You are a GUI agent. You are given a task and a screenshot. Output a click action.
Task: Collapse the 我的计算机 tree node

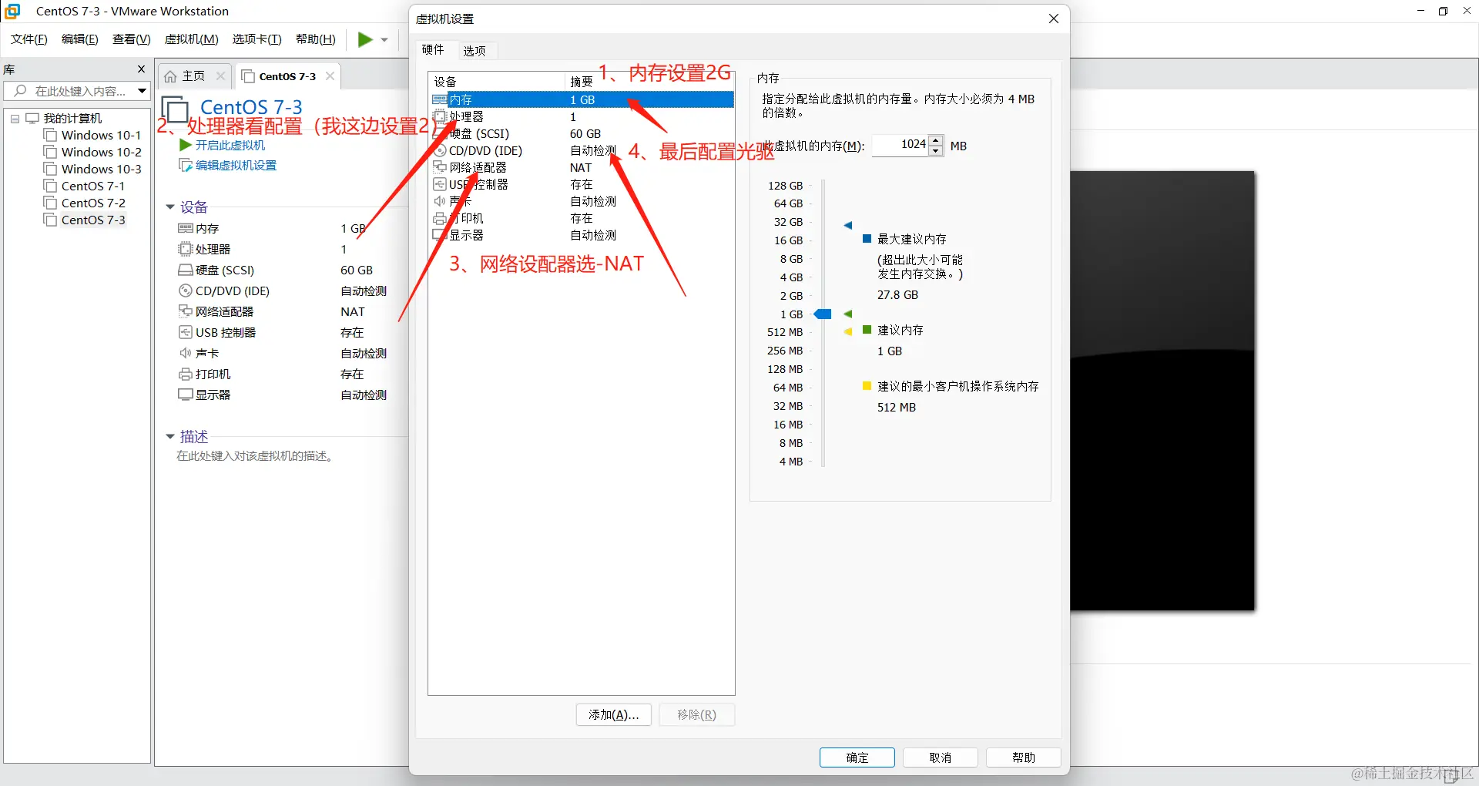15,119
